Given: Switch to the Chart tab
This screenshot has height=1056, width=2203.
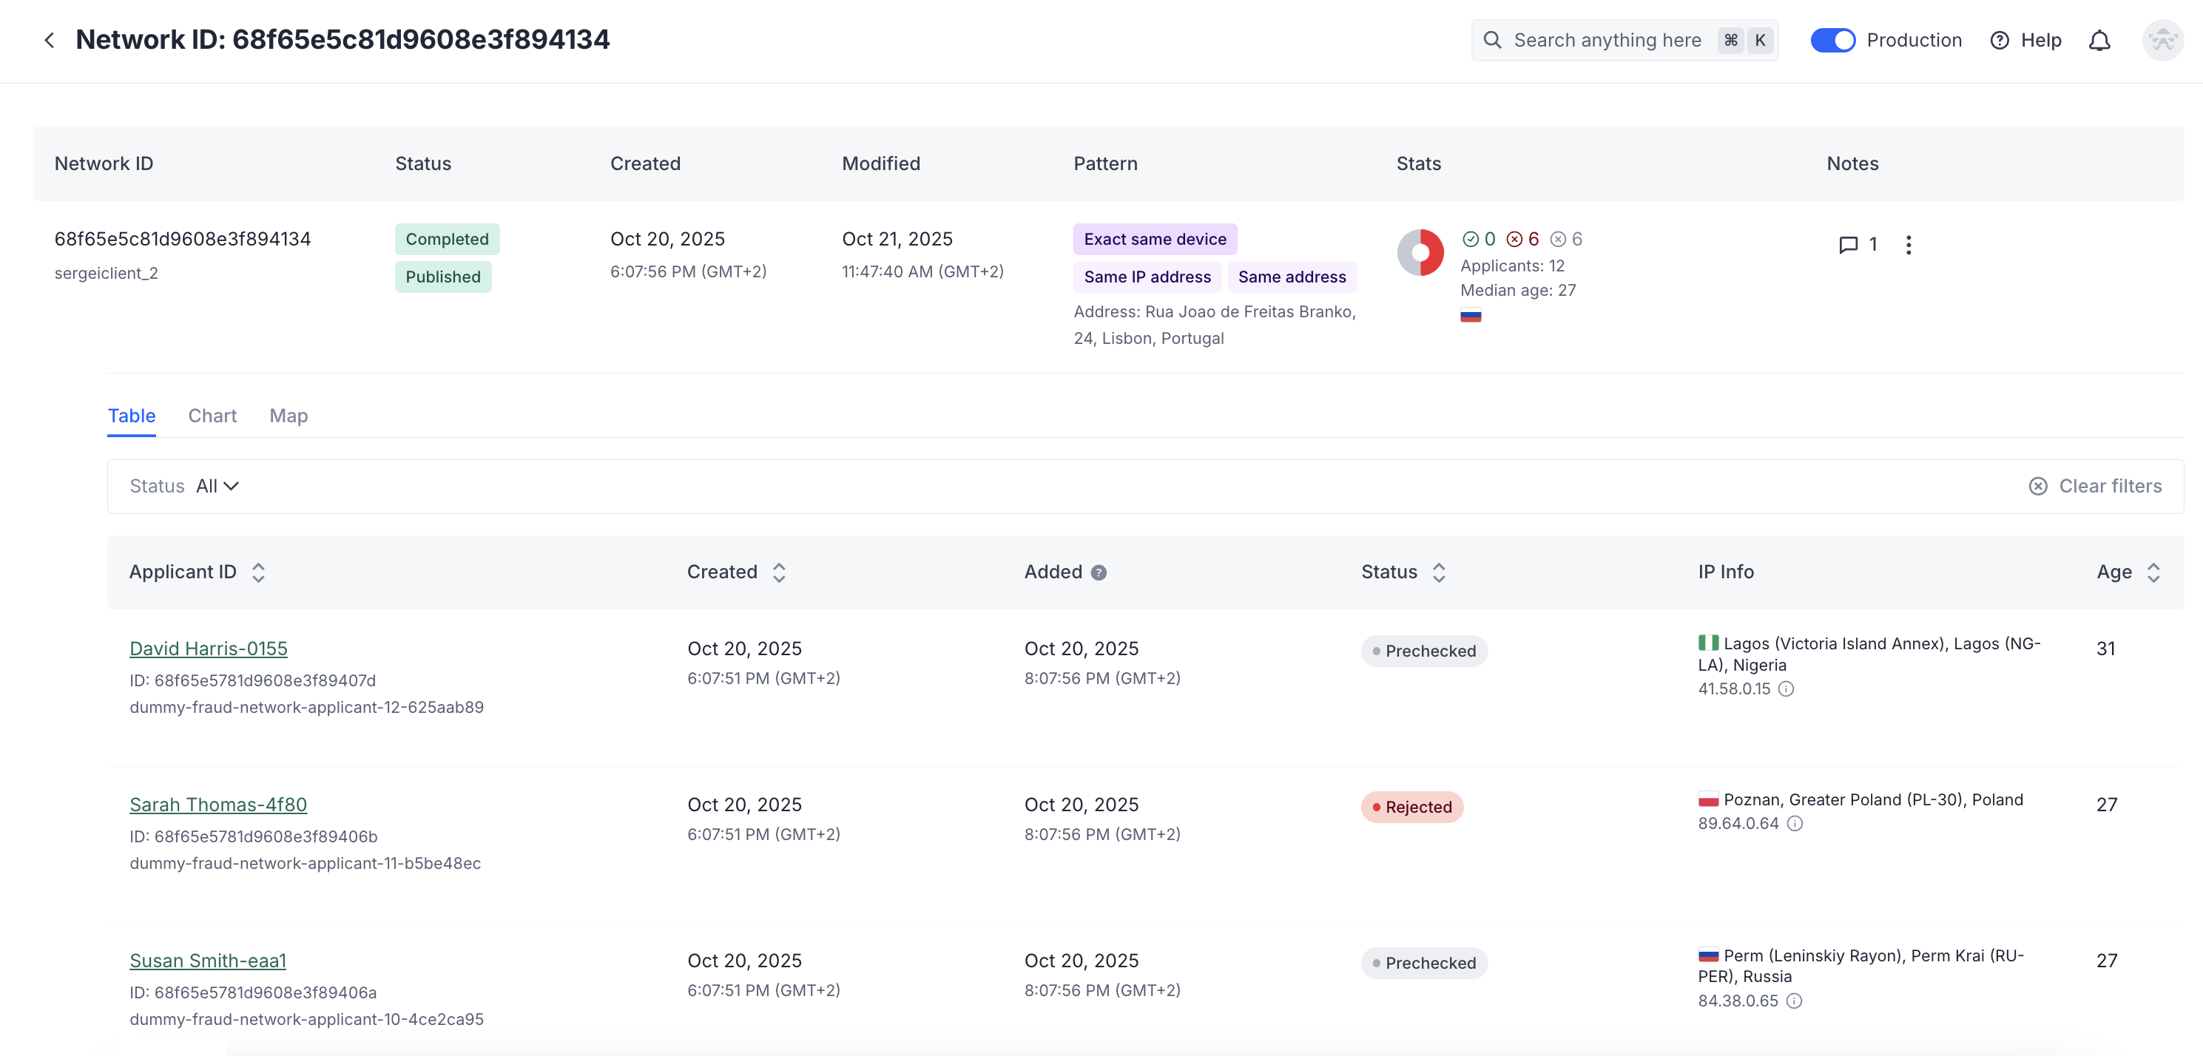Looking at the screenshot, I should [x=212, y=416].
